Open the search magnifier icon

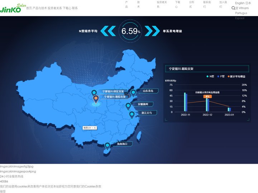[233, 8]
